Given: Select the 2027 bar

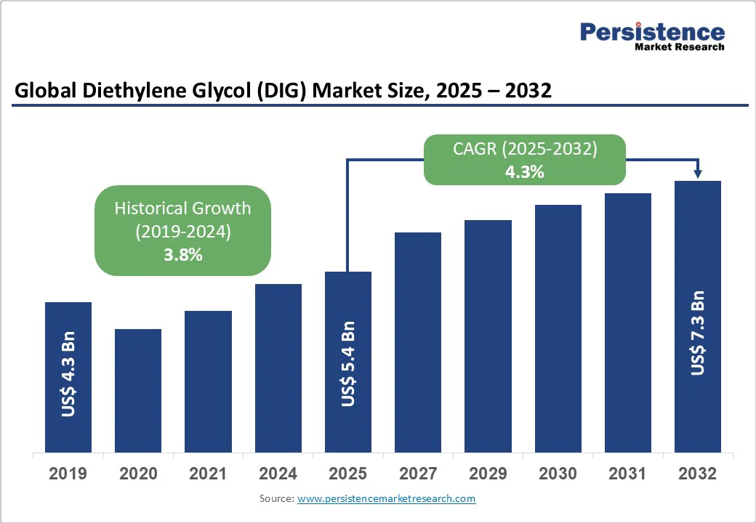Looking at the screenshot, I should [x=418, y=341].
